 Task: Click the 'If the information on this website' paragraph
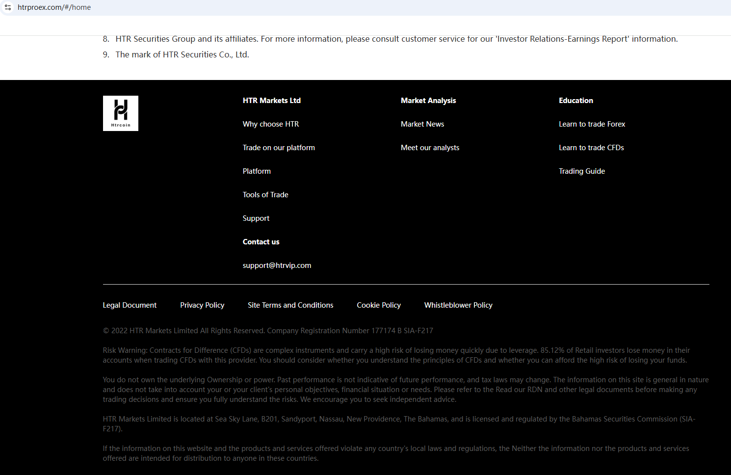(x=396, y=453)
